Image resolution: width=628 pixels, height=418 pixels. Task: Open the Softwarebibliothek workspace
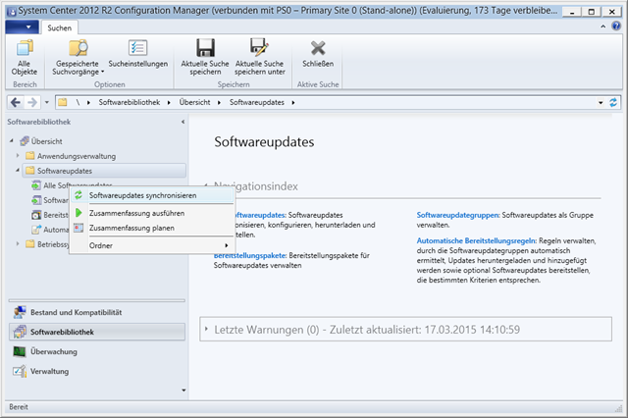pos(97,332)
